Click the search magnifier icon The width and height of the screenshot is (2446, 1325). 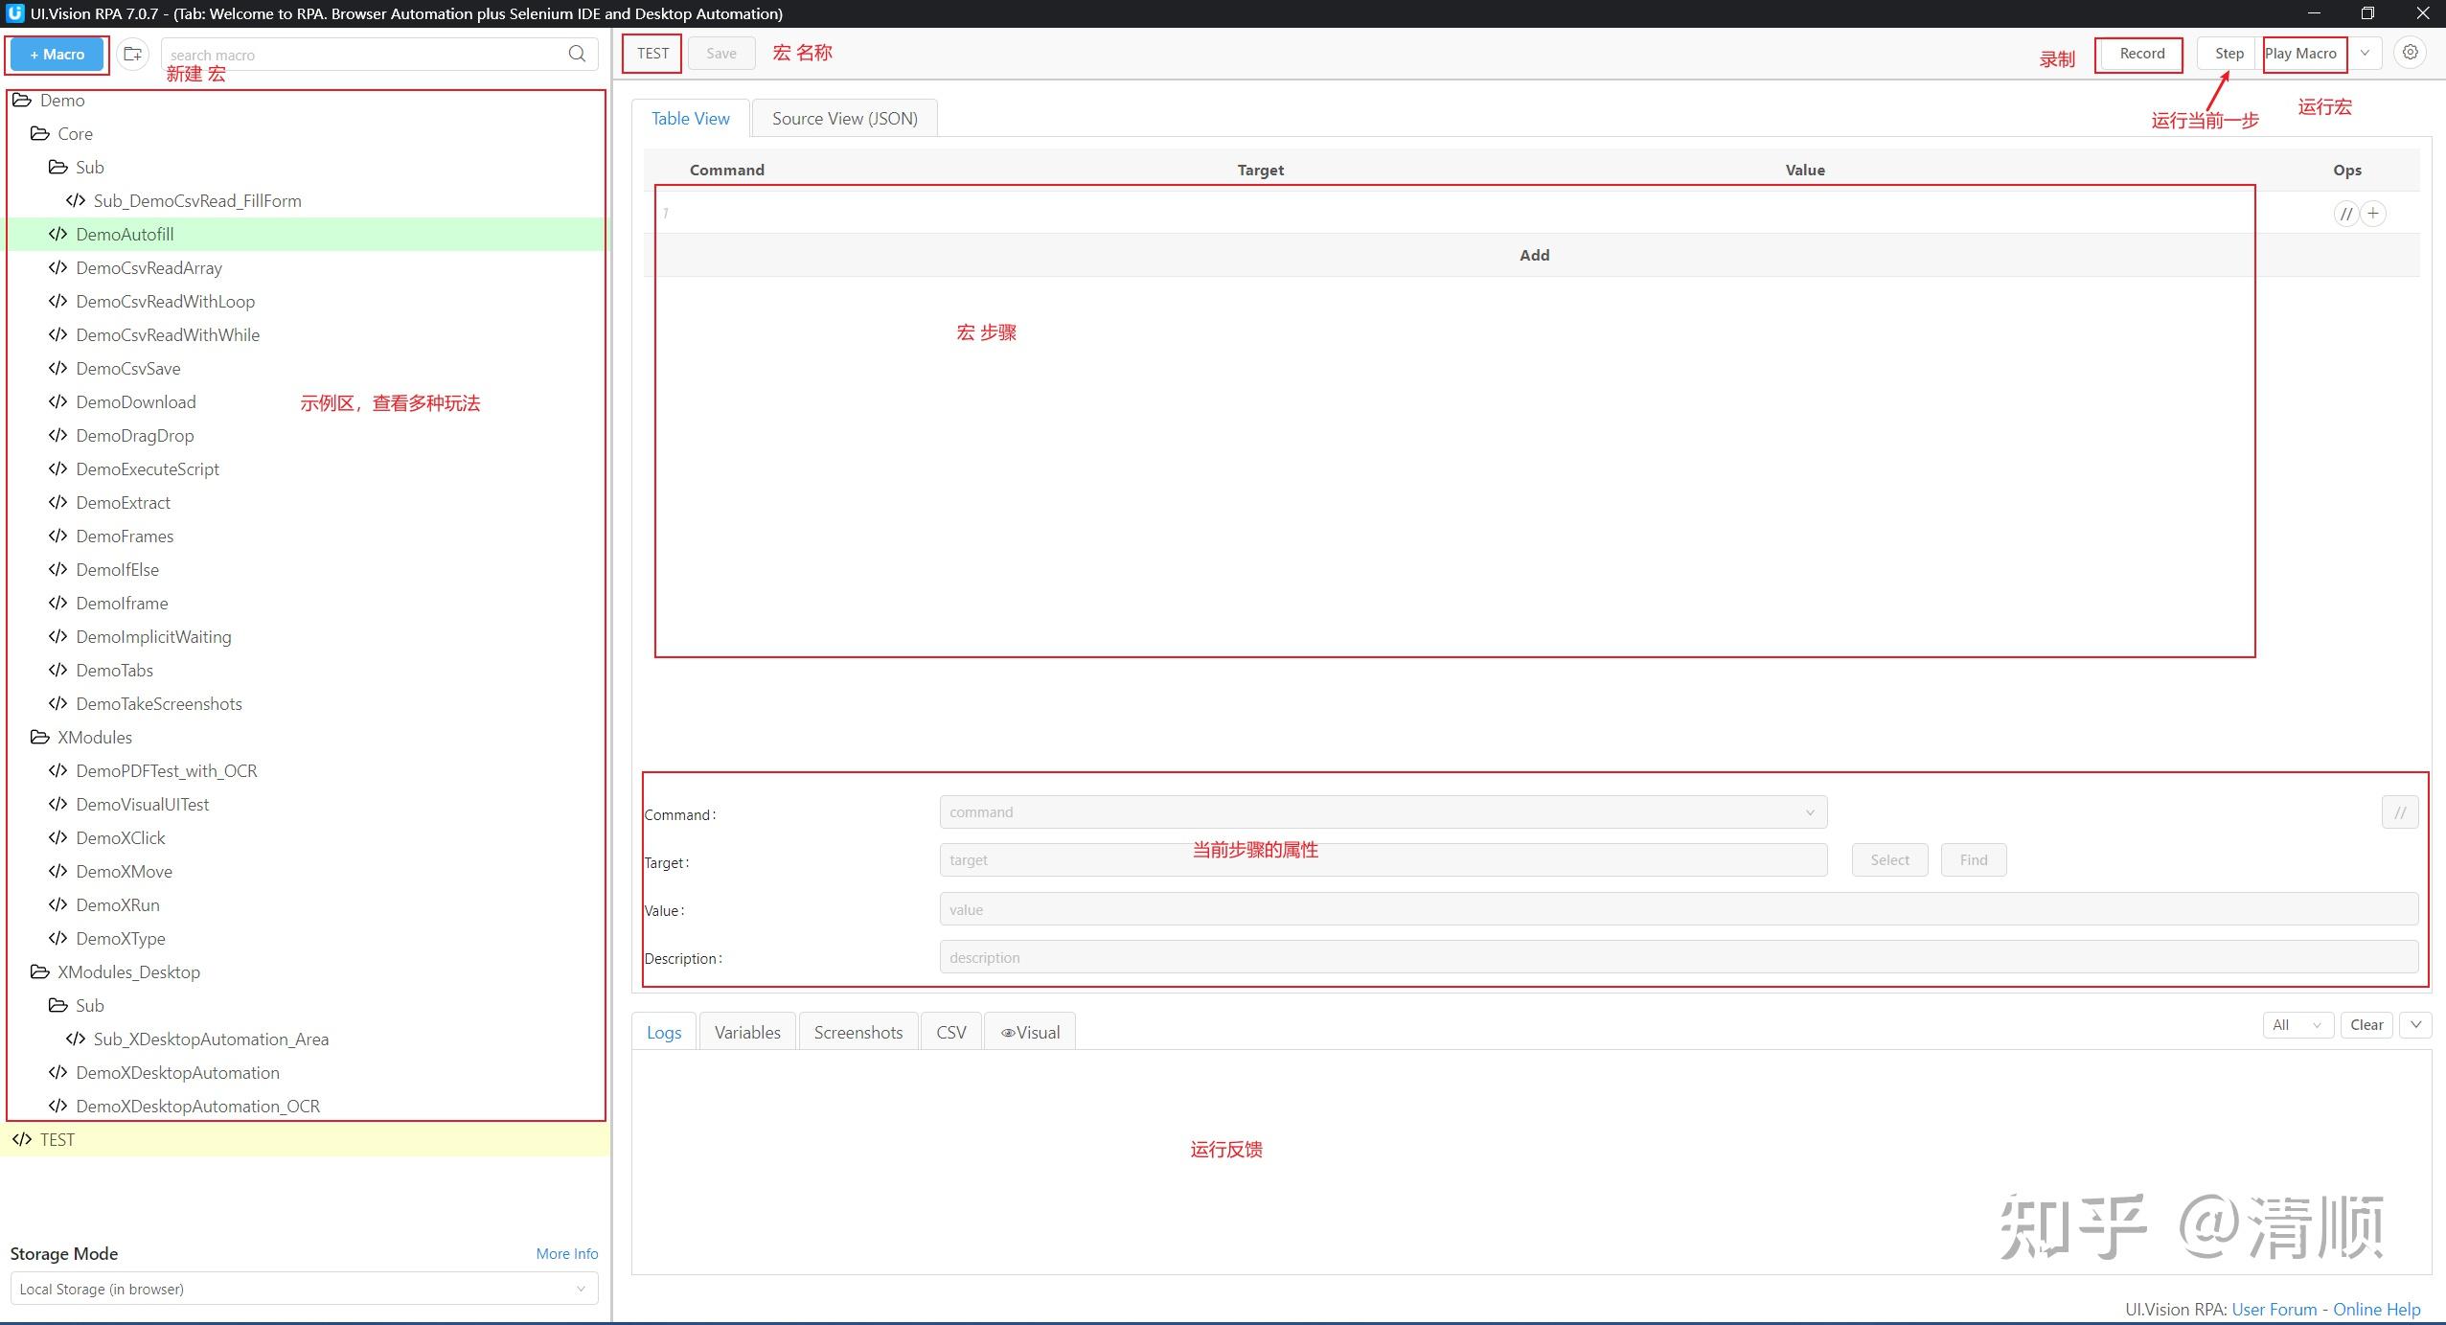577,54
